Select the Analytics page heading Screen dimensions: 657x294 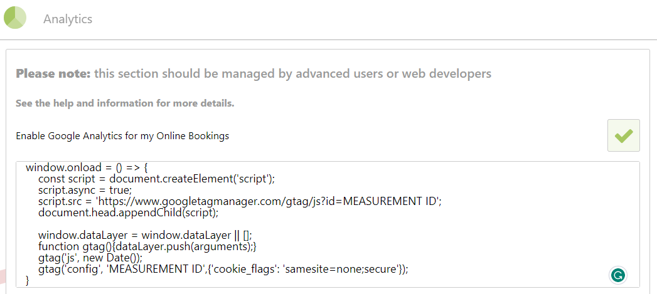click(x=68, y=19)
